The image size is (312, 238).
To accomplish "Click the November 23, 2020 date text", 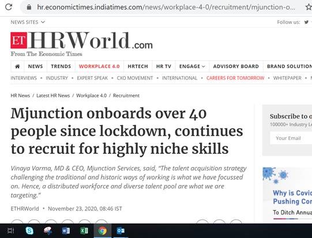I will (85, 209).
